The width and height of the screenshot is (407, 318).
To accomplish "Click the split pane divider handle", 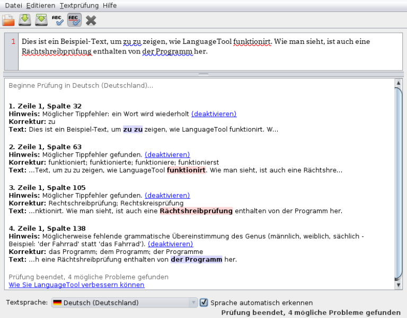I will (x=203, y=75).
